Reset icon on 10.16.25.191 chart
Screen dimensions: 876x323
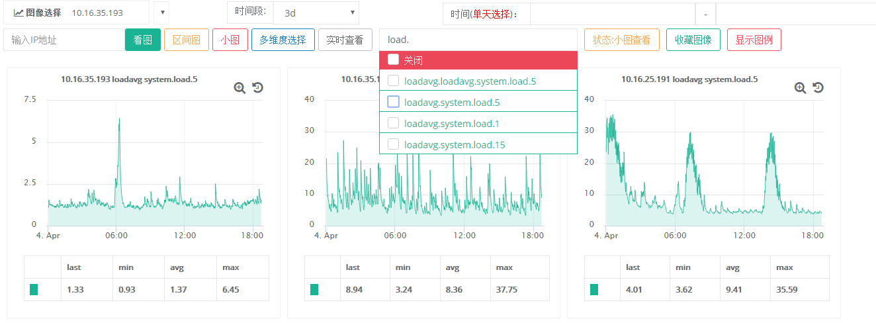tap(818, 87)
